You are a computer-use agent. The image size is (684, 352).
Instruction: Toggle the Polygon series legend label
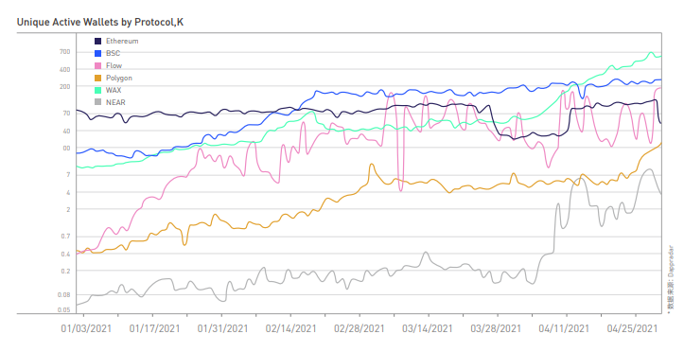[119, 78]
